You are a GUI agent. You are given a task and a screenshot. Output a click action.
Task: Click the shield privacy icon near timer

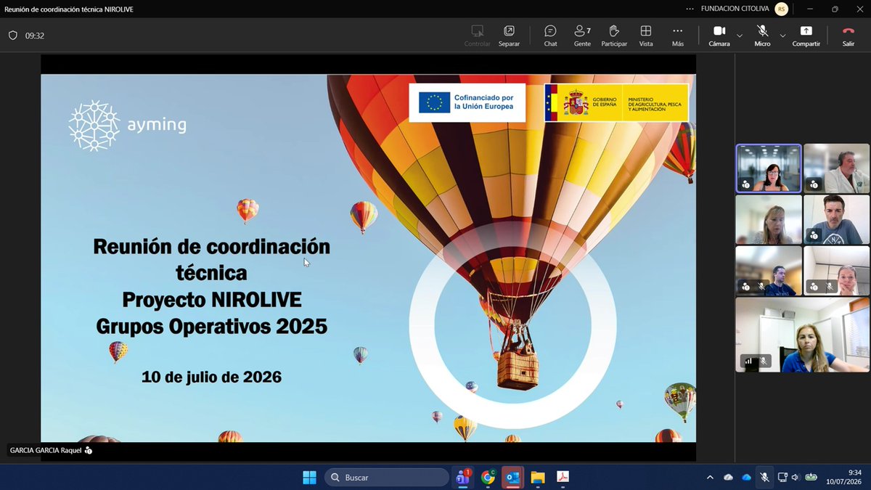pos(12,35)
